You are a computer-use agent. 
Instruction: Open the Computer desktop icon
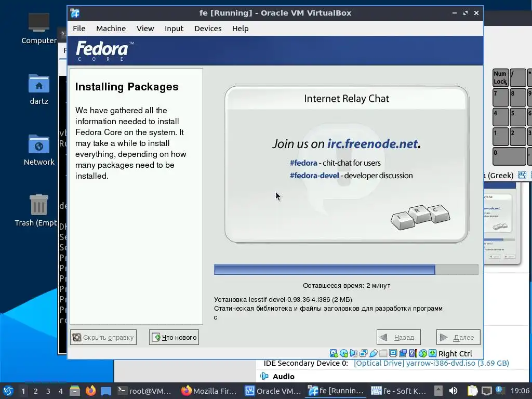click(x=38, y=29)
